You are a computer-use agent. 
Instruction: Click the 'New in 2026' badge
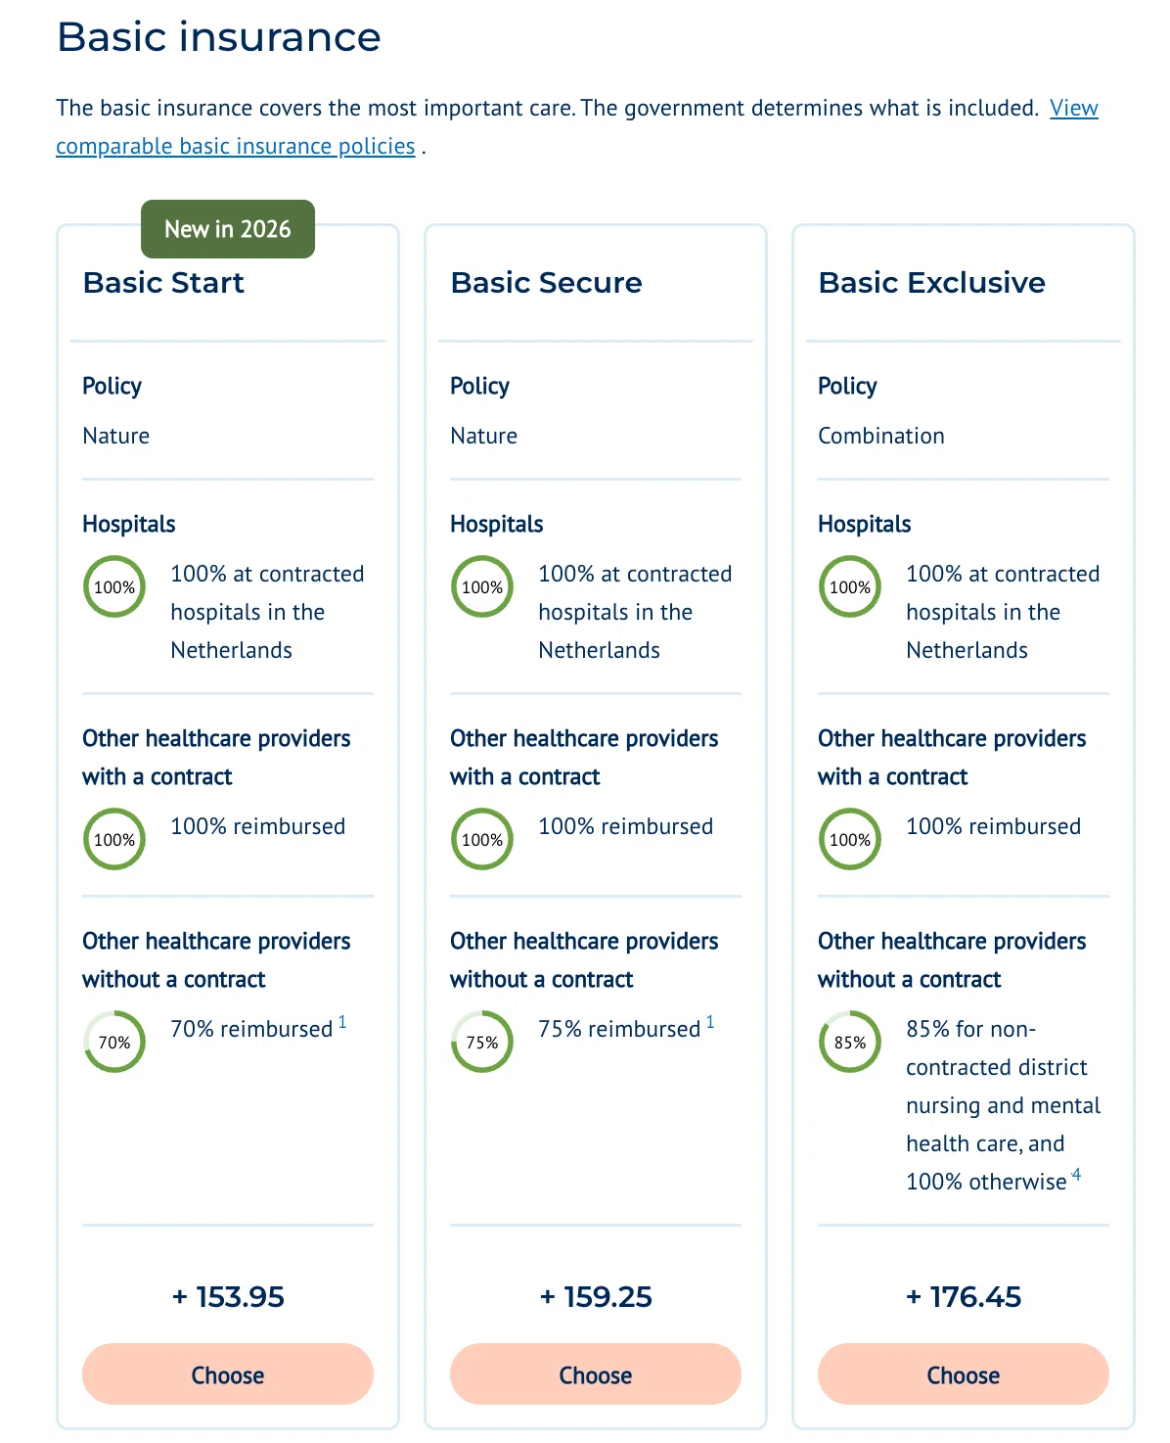tap(228, 229)
